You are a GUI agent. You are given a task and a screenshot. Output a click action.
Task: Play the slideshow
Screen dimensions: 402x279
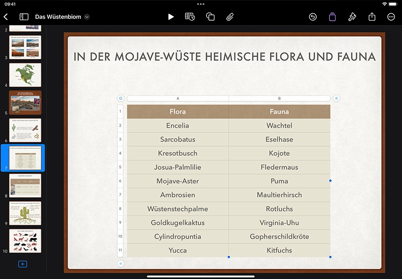171,17
